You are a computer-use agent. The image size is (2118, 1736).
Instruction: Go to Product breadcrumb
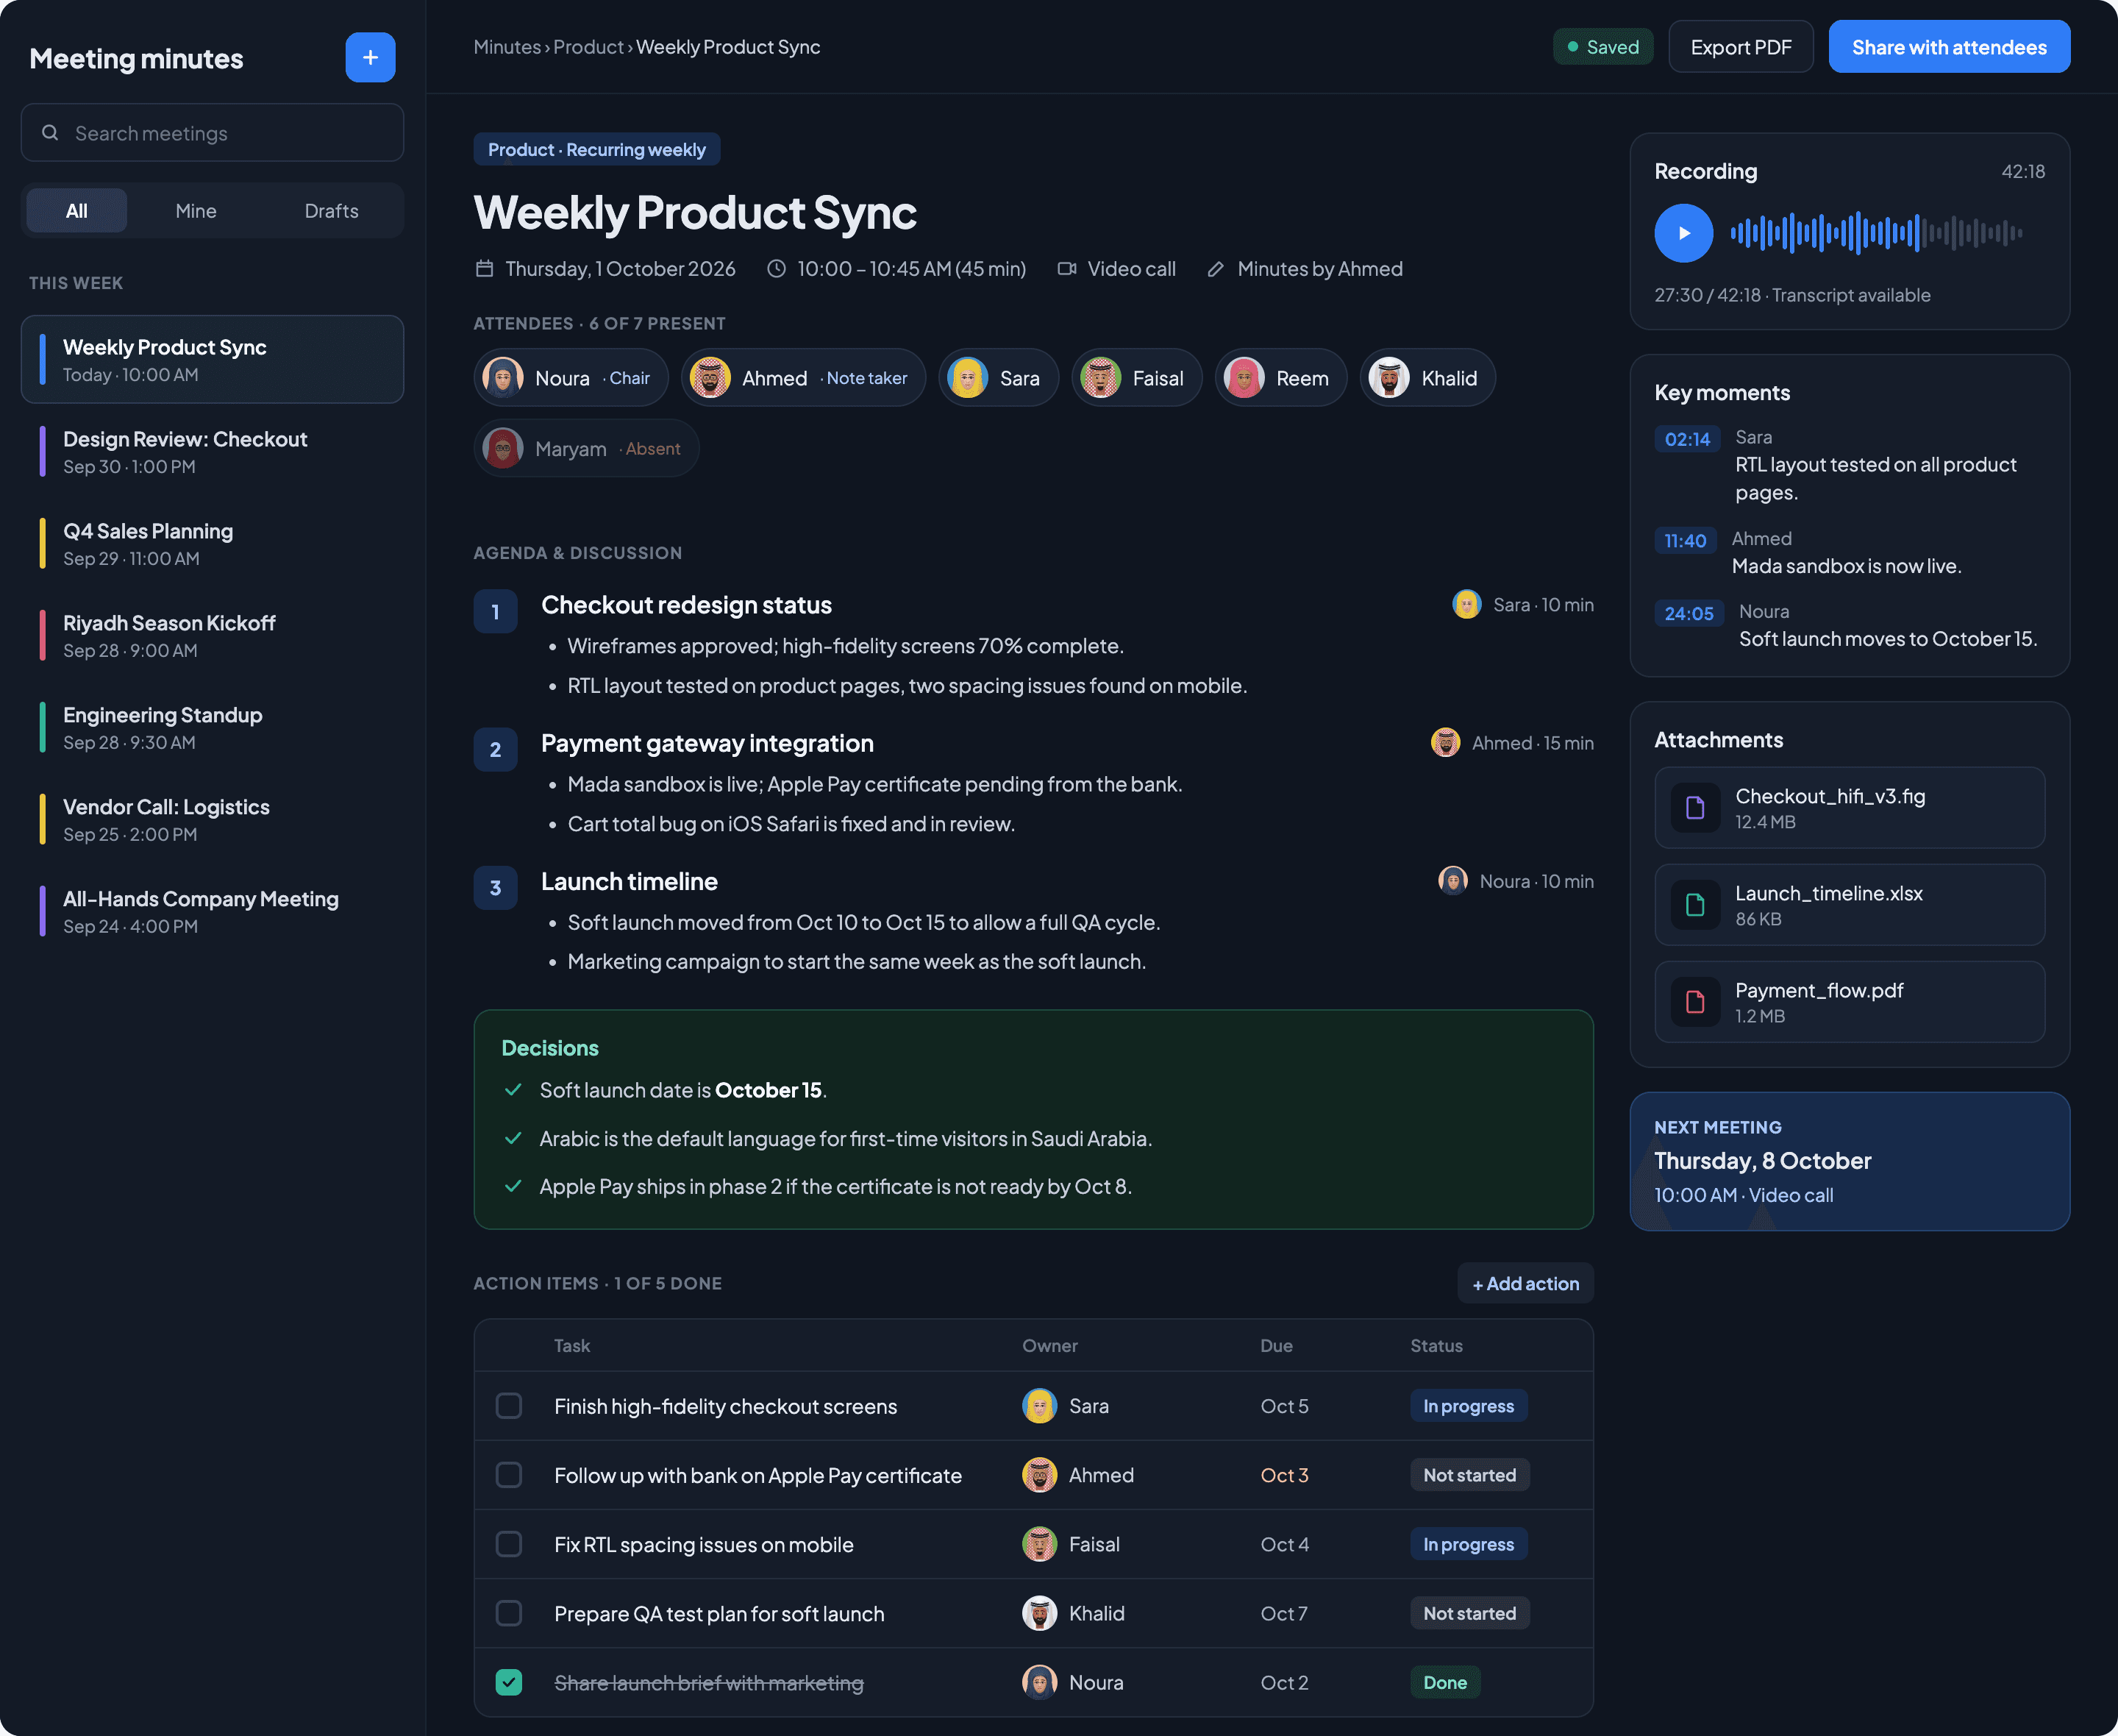point(589,47)
